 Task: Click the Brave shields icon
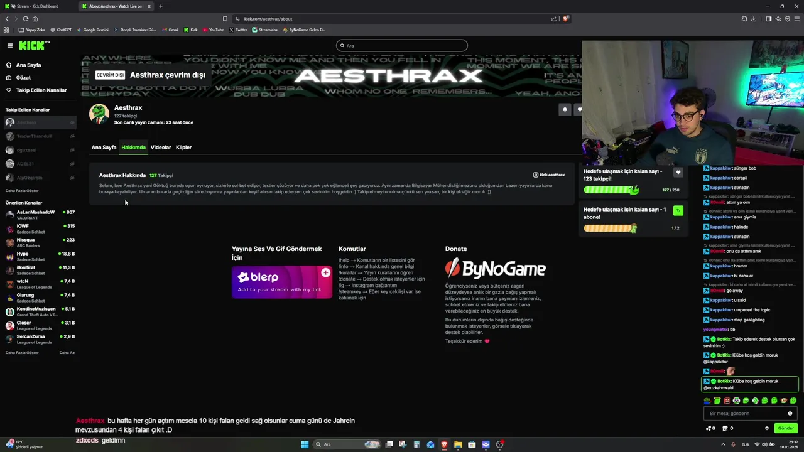coord(565,19)
